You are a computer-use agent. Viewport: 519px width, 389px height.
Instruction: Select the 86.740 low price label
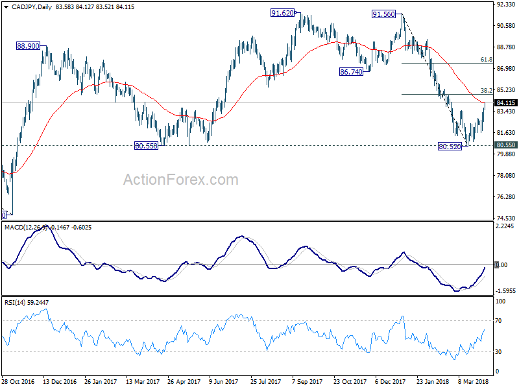tap(351, 72)
